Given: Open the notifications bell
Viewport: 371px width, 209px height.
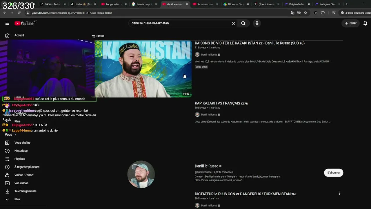Looking at the screenshot, I should pos(365,23).
